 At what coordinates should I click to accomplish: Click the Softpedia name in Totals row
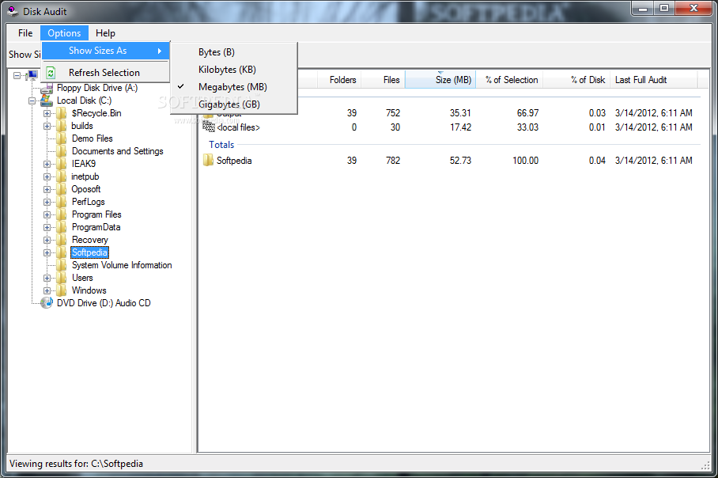pyautogui.click(x=234, y=161)
